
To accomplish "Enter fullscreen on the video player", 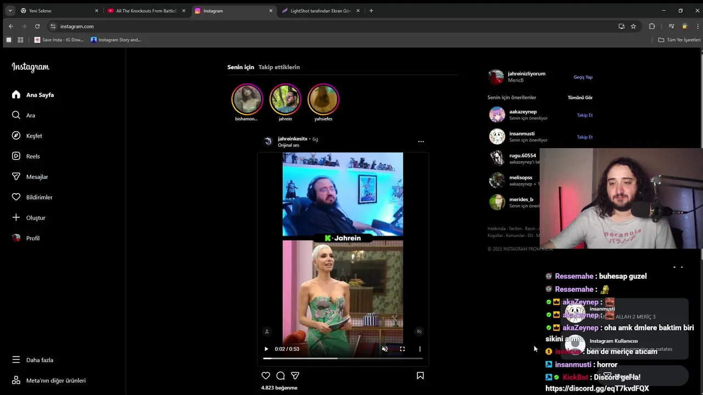I will pos(402,349).
